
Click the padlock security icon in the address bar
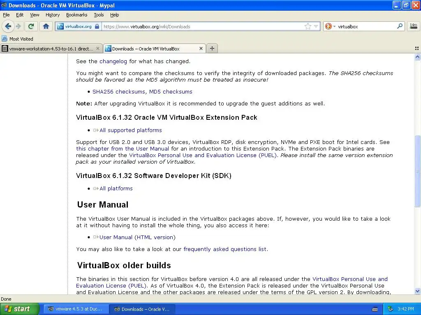pos(97,26)
